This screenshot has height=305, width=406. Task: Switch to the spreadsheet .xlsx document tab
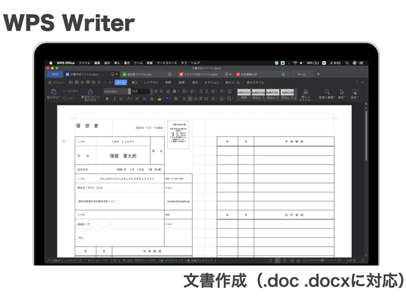click(x=147, y=74)
